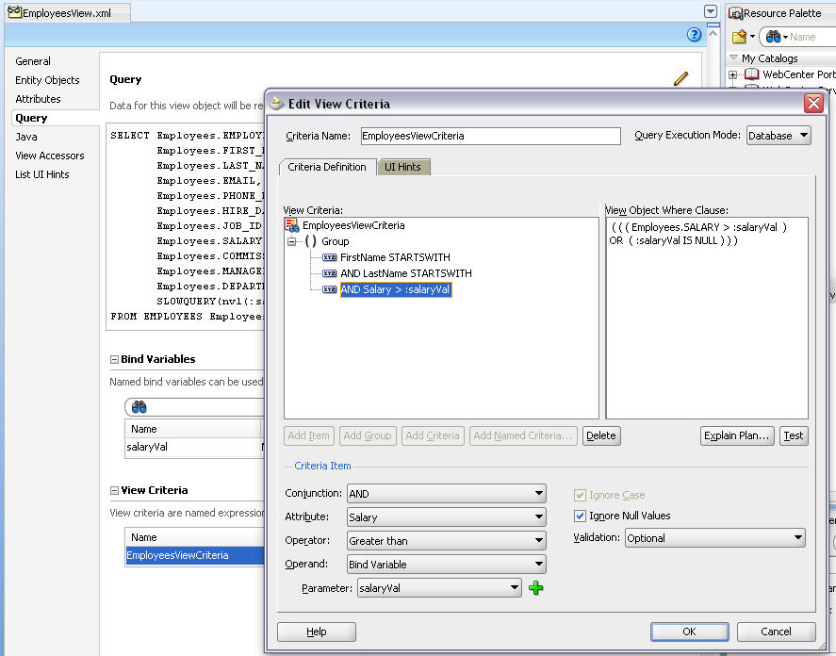Open the Parameter dropdown showing salaryVal
This screenshot has height=656, width=836.
pos(439,588)
